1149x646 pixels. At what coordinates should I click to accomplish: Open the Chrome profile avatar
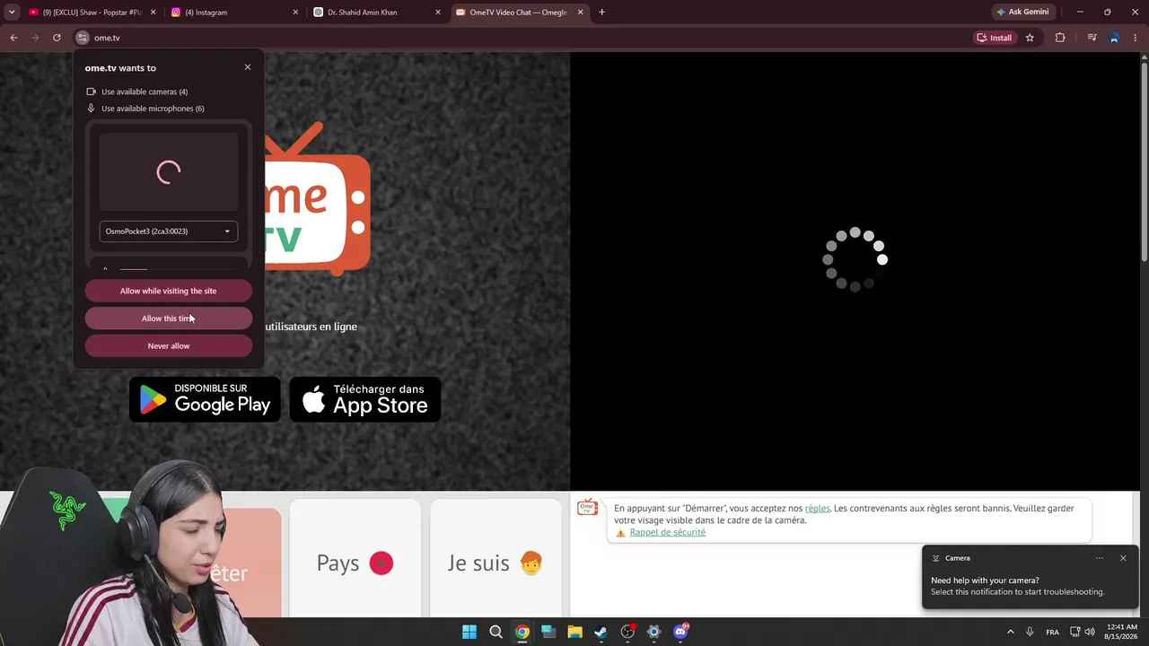coord(1114,38)
